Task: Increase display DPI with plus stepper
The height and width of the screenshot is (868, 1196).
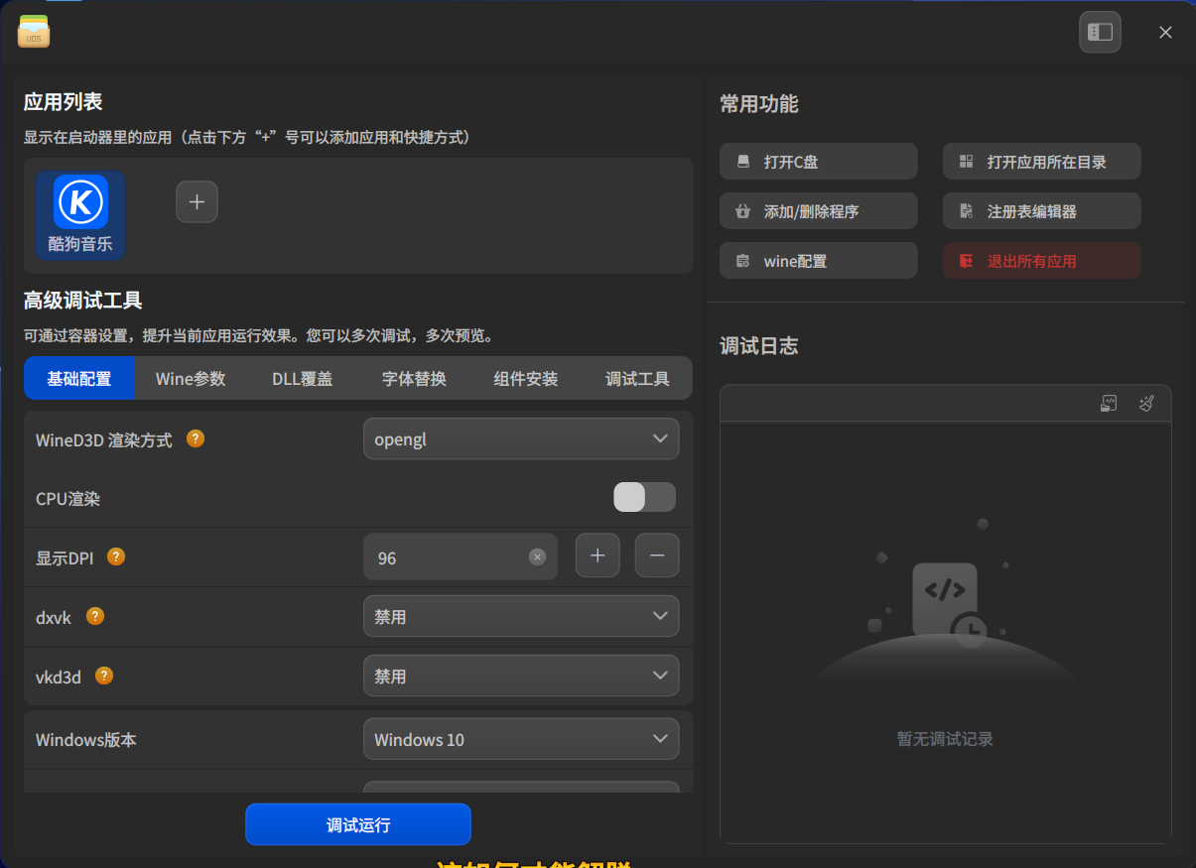Action: (x=598, y=556)
